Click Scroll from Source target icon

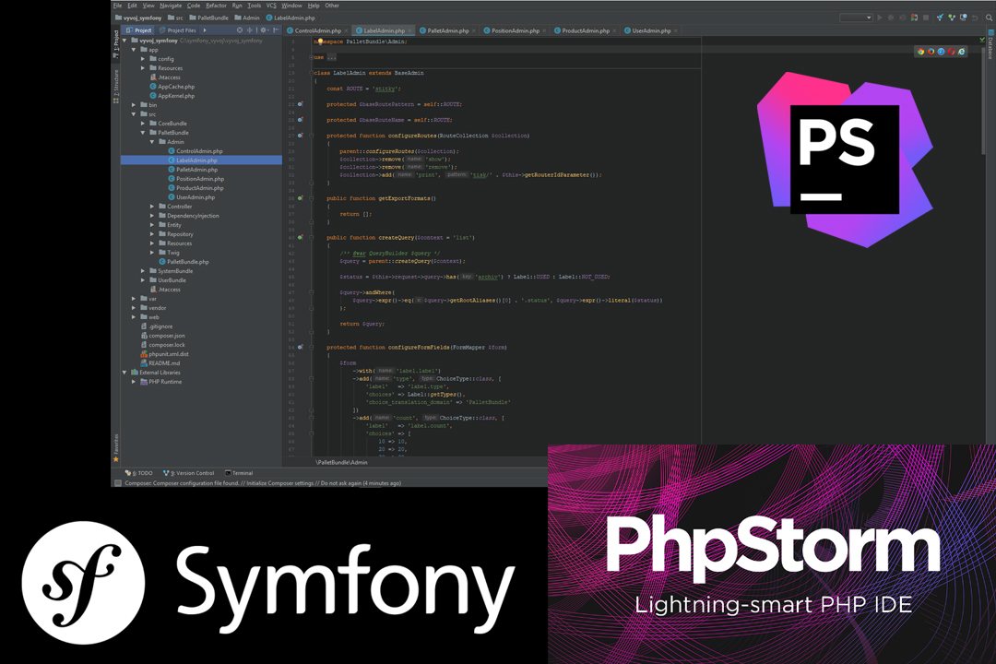240,30
